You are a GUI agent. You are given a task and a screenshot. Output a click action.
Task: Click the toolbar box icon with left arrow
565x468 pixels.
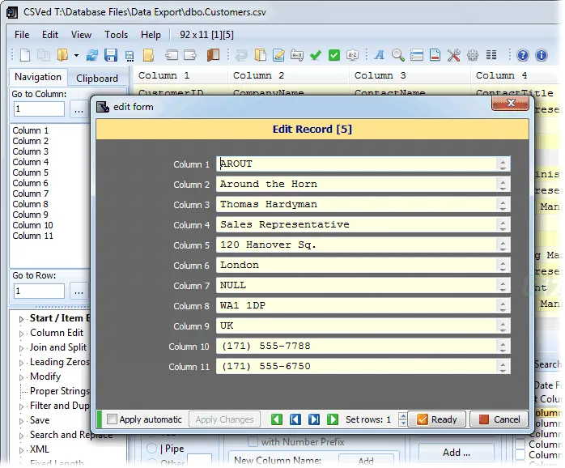[x=172, y=55]
